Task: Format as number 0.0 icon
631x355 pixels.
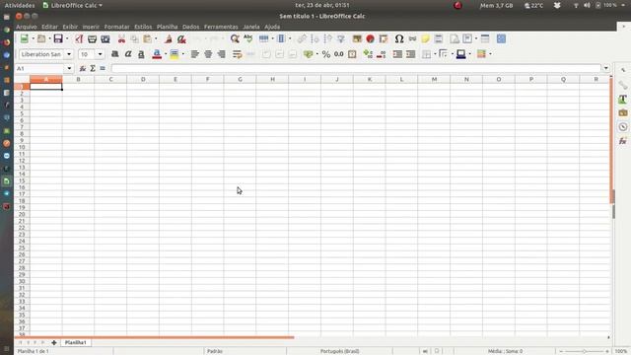Action: pos(339,54)
